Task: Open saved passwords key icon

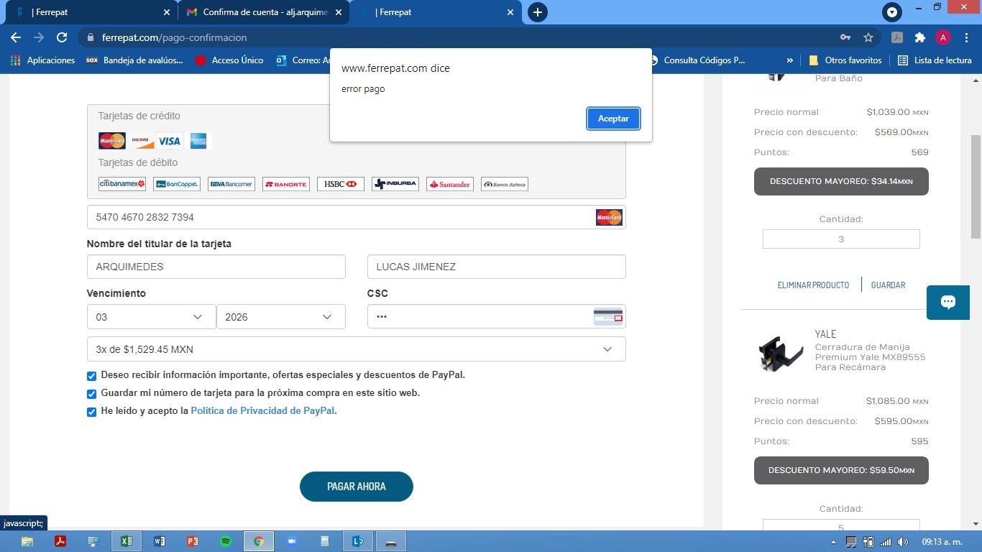Action: pos(845,37)
